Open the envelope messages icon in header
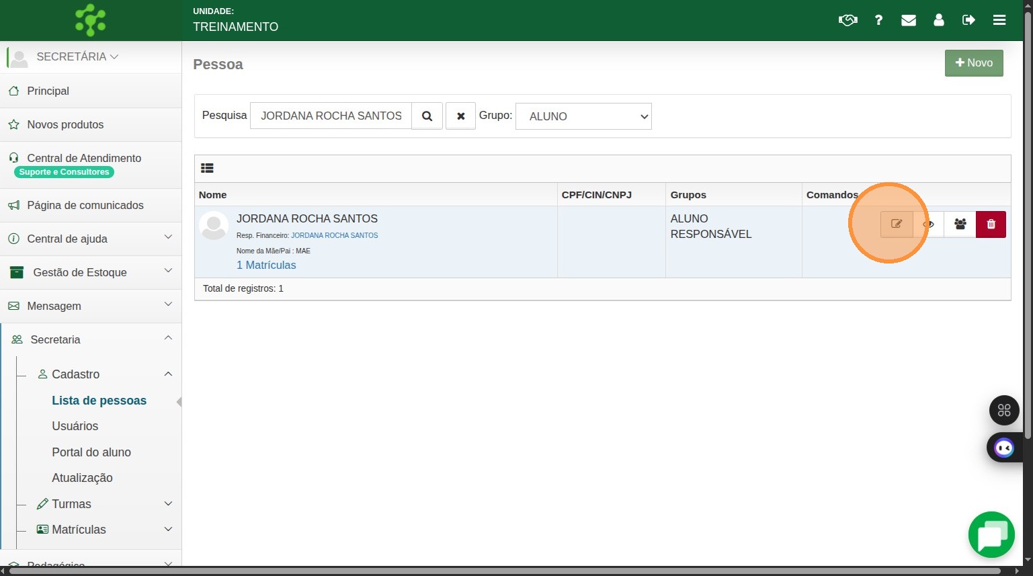Image resolution: width=1033 pixels, height=576 pixels. (909, 20)
